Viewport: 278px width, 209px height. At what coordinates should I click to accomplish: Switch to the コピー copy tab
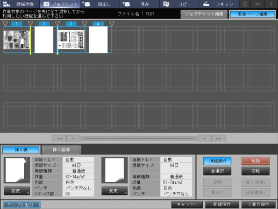click(179, 4)
